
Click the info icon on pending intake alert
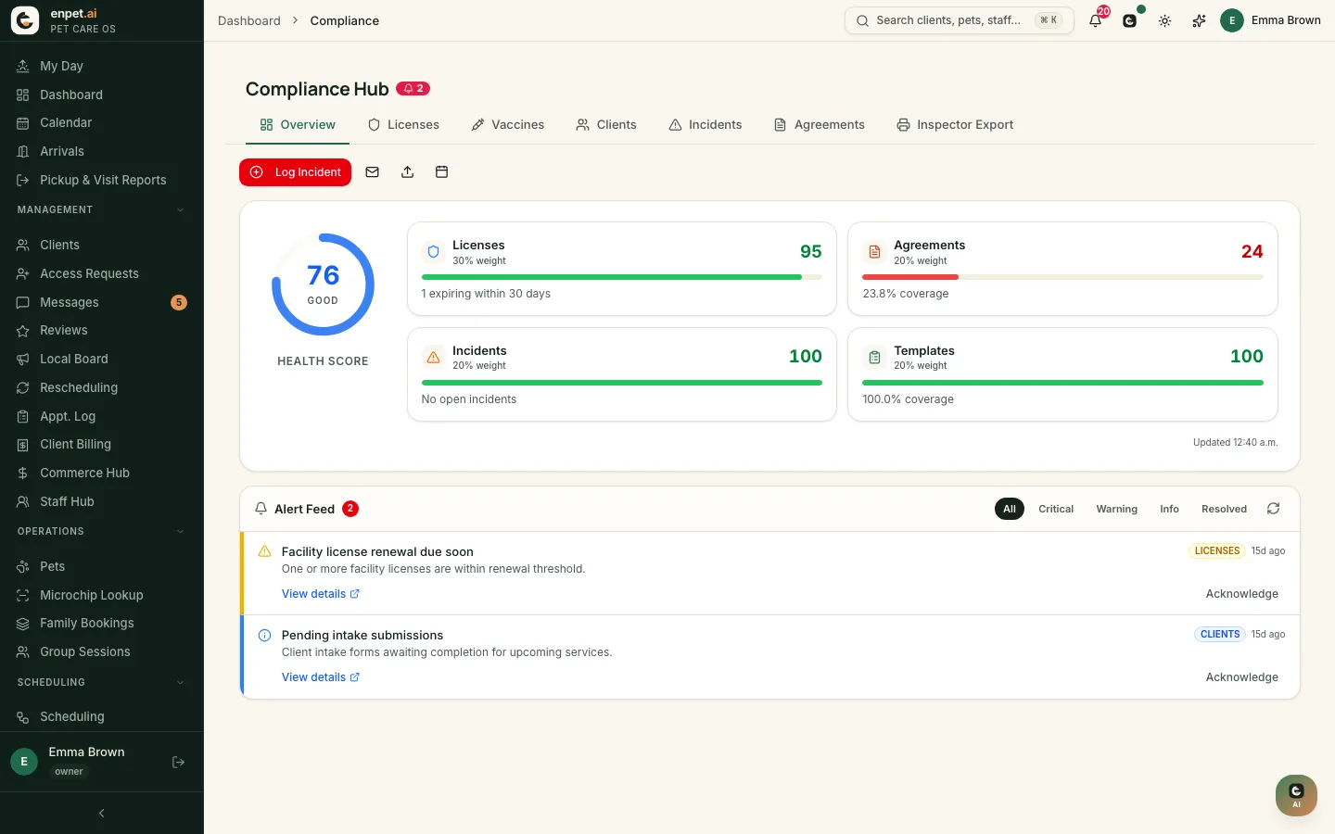coord(264,635)
